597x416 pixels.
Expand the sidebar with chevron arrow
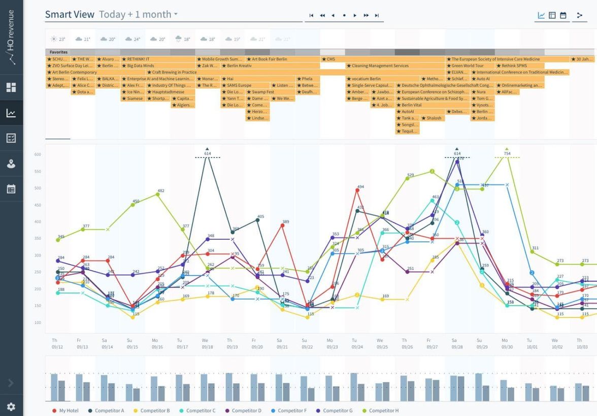coord(11,383)
